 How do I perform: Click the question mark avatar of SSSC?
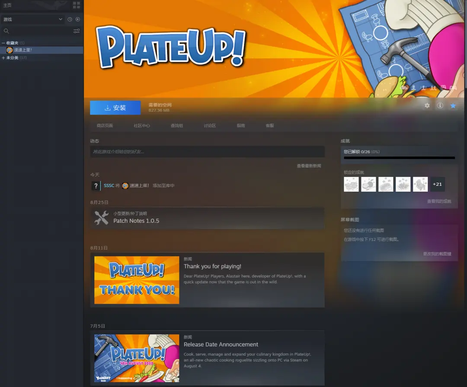[x=96, y=186]
